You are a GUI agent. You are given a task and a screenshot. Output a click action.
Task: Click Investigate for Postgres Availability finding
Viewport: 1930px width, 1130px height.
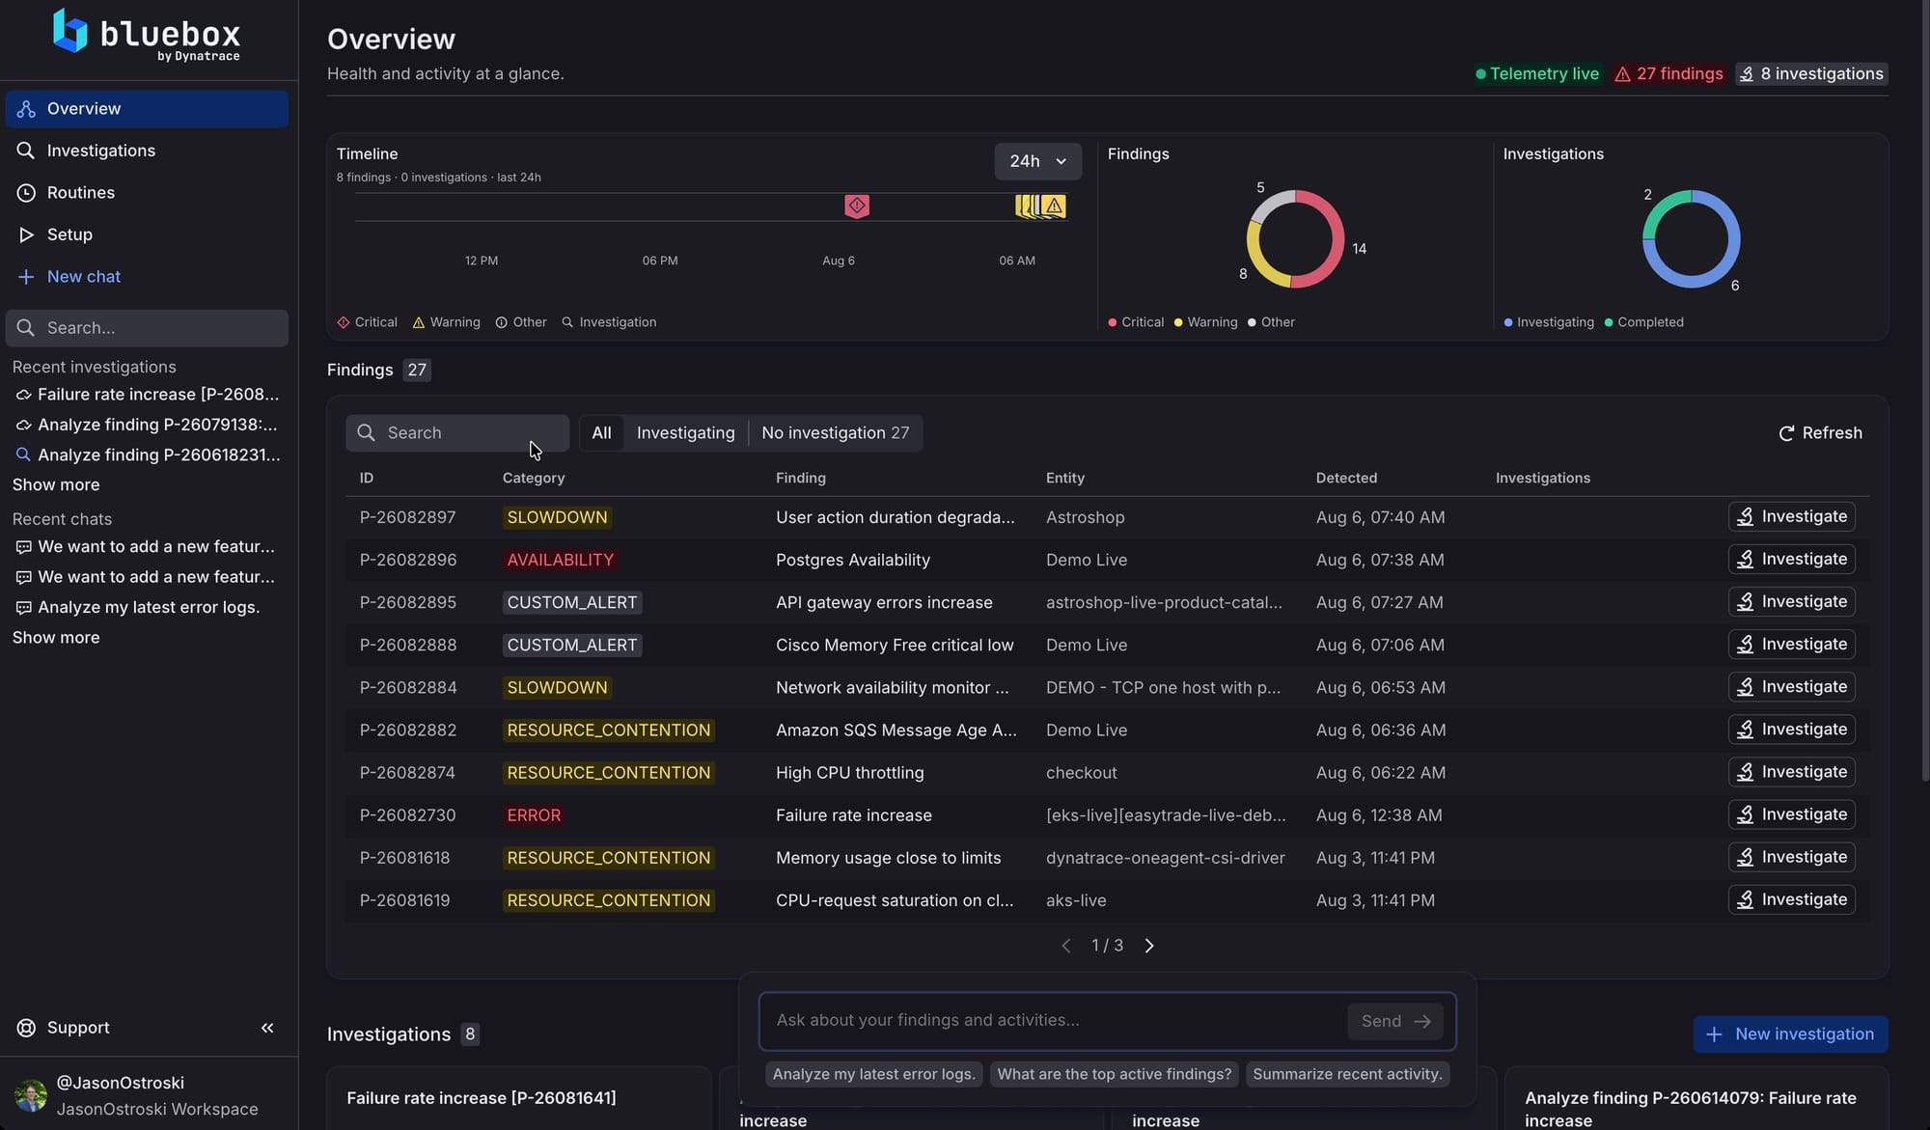coord(1791,559)
